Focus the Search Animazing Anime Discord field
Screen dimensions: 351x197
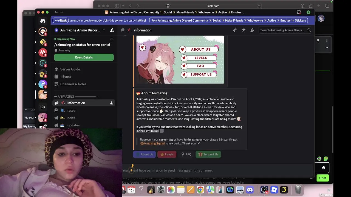[285, 30]
